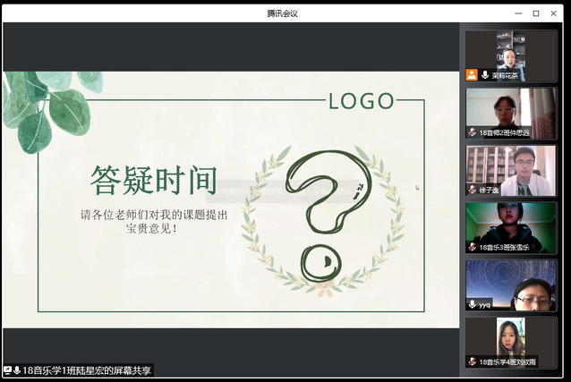
Task: Maximize the 腾讯会议 window
Action: coord(536,13)
